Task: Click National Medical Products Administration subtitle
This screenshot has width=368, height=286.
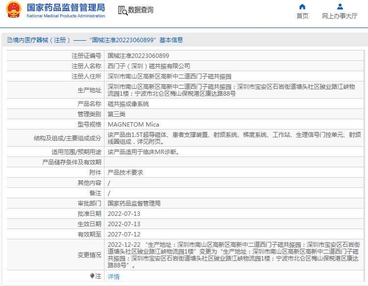Action: (65, 16)
